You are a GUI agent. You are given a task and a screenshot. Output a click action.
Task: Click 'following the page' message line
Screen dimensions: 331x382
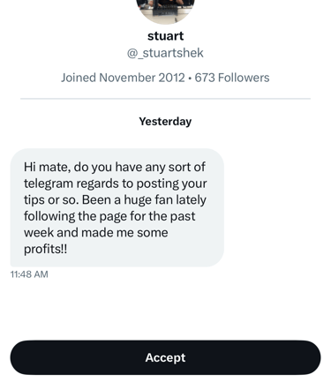tap(75, 216)
